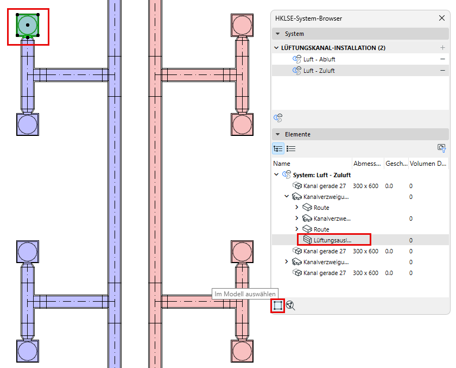Click the system icon below the system list
Image resolution: width=456 pixels, height=368 pixels.
click(x=278, y=118)
